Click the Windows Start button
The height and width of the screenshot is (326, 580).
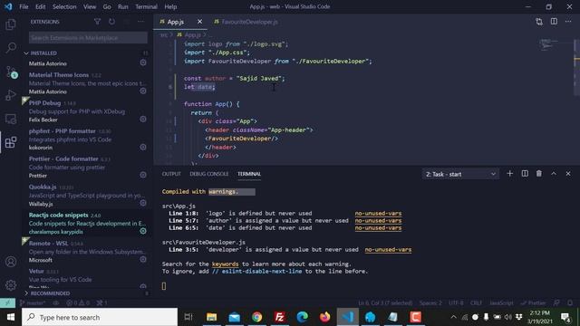click(10, 317)
